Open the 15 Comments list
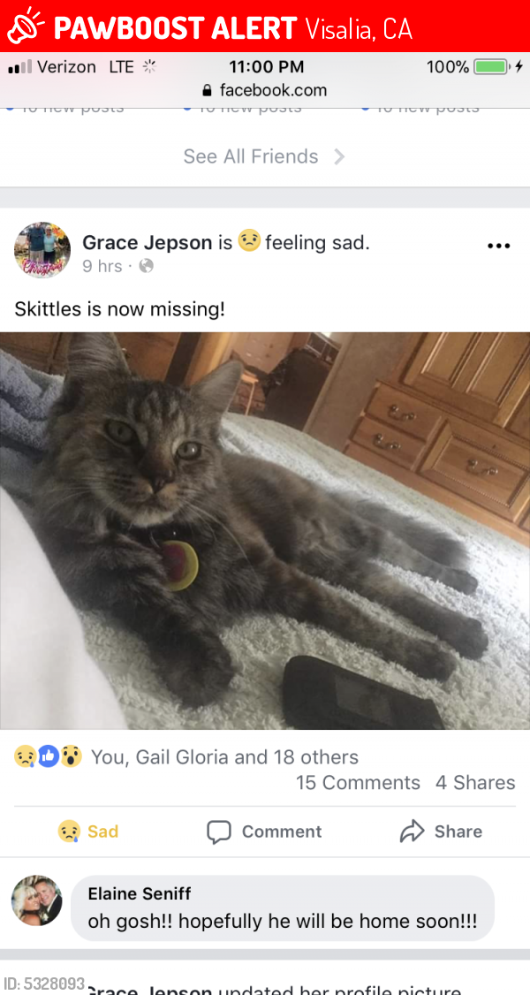This screenshot has width=530, height=995. point(359,782)
